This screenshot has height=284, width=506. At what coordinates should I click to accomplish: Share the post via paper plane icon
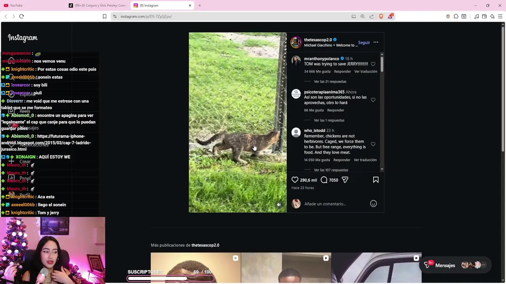(x=345, y=180)
